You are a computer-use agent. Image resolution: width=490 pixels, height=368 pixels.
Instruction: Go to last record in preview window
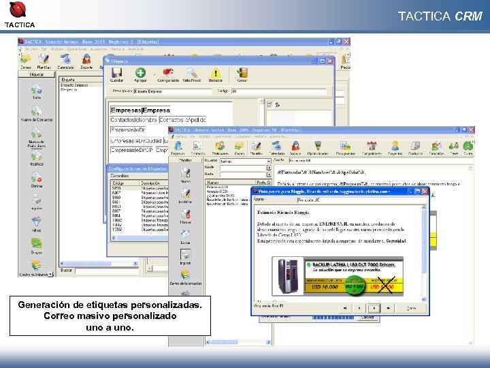click(x=388, y=308)
